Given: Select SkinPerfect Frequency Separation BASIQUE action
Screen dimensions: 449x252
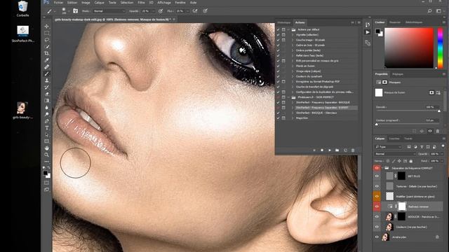Looking at the screenshot, I should tap(323, 103).
